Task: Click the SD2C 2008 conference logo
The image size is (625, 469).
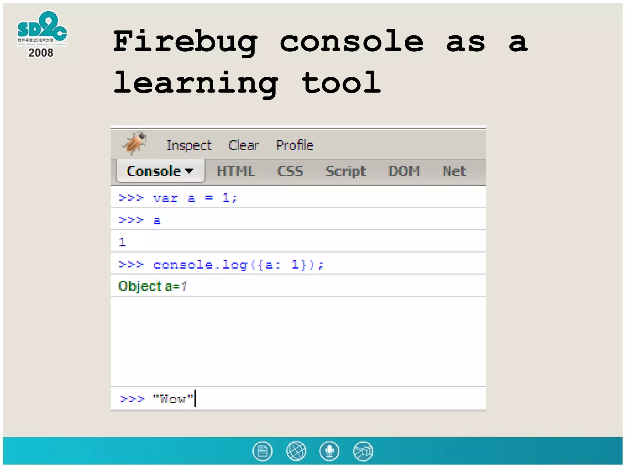Action: click(42, 34)
